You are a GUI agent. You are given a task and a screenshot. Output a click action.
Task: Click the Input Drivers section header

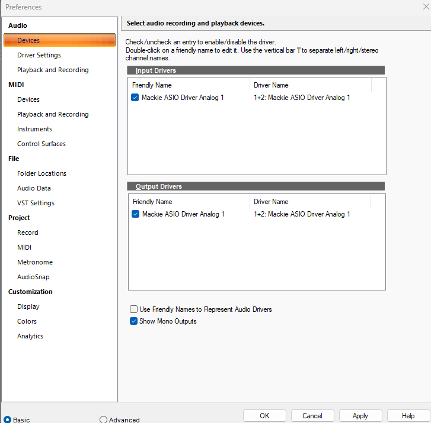(x=256, y=70)
